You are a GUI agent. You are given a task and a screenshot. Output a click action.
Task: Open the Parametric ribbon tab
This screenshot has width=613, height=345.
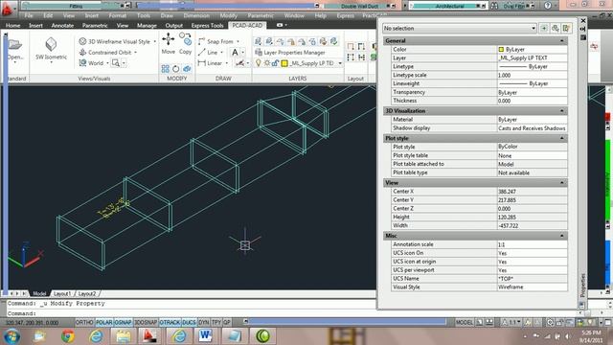point(95,26)
